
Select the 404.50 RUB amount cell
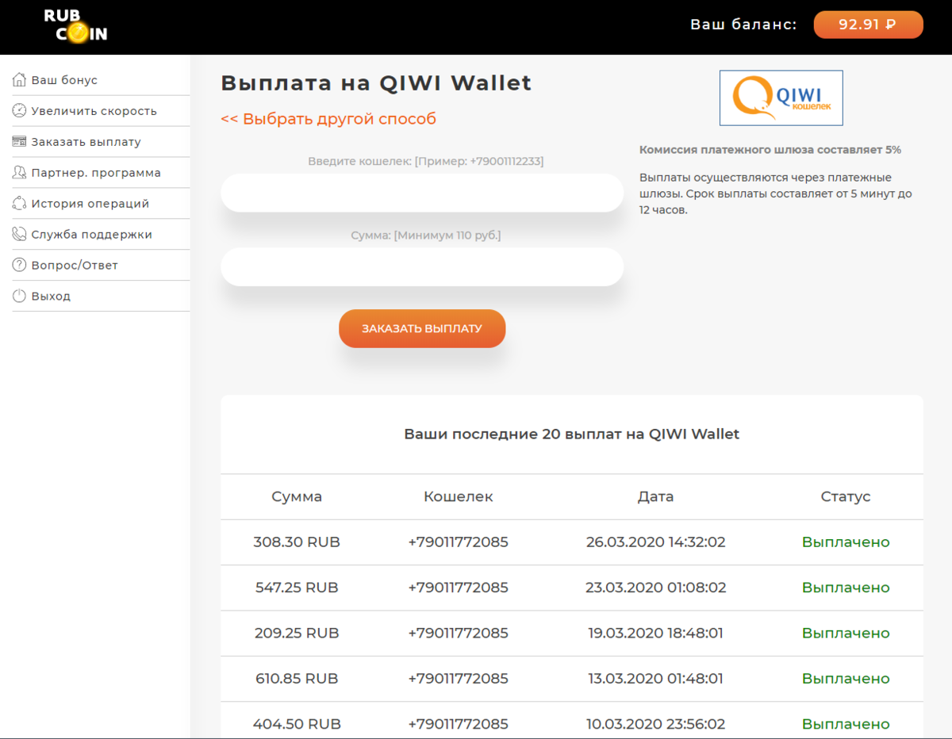pyautogui.click(x=297, y=724)
